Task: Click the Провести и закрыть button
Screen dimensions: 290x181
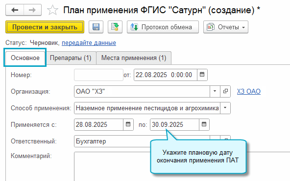Action: (45, 27)
